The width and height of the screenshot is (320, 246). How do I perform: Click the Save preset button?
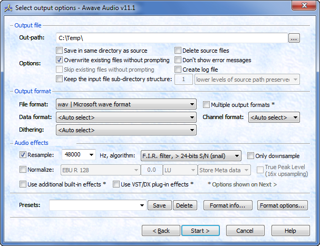coord(159,205)
